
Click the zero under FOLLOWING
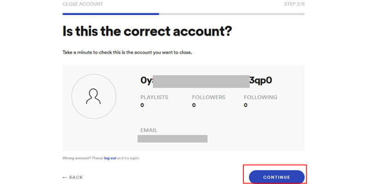(246, 105)
